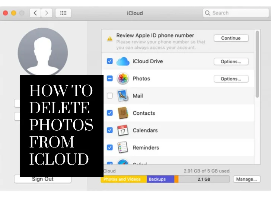Image resolution: width=271 pixels, height=197 pixels.
Task: Click the Sign Out button
Action: coord(43,179)
